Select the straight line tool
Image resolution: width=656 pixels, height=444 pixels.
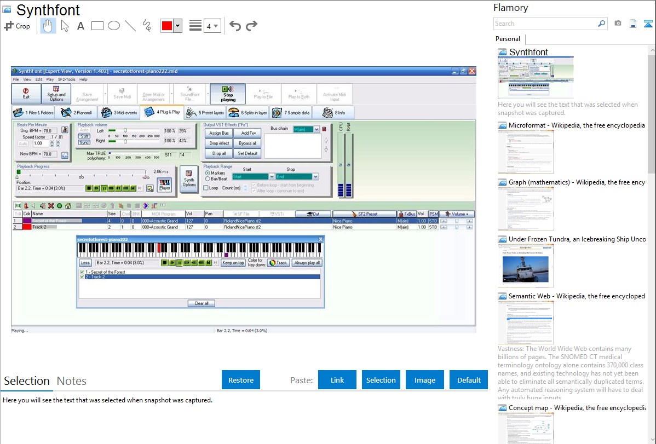tap(130, 26)
